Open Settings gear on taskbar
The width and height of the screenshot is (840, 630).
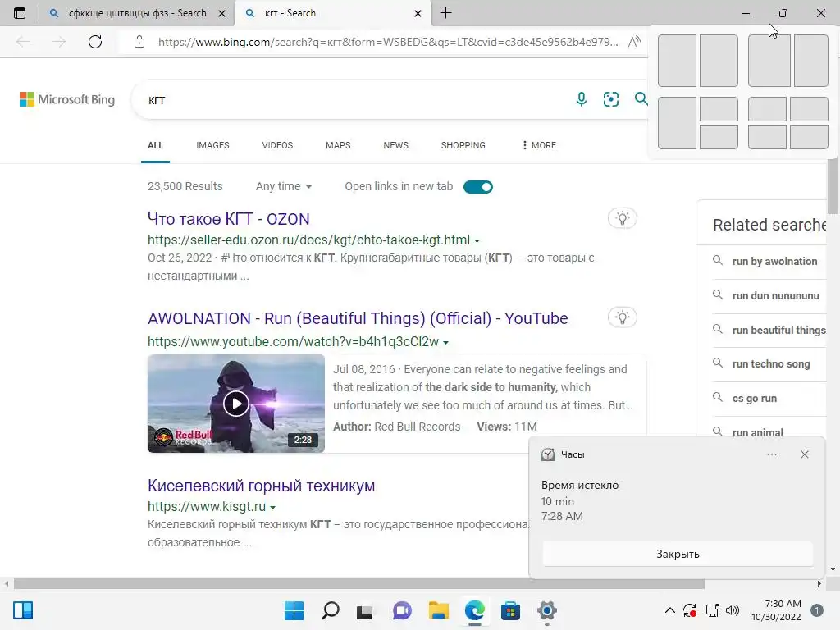click(547, 610)
